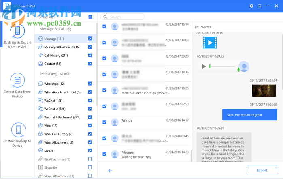Open the settings gear icon
This screenshot has width=283, height=180.
coord(251,6)
